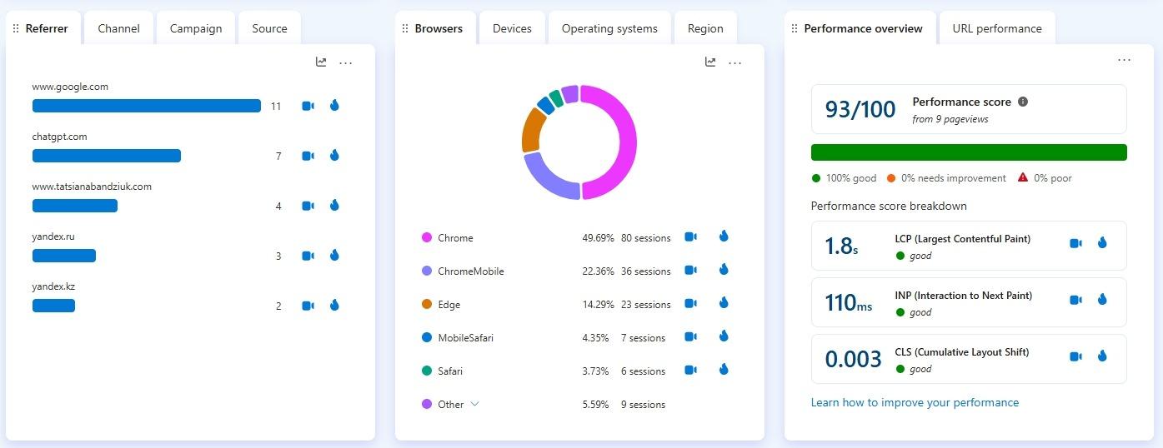View recordings for Chrome browser sessions

click(690, 237)
